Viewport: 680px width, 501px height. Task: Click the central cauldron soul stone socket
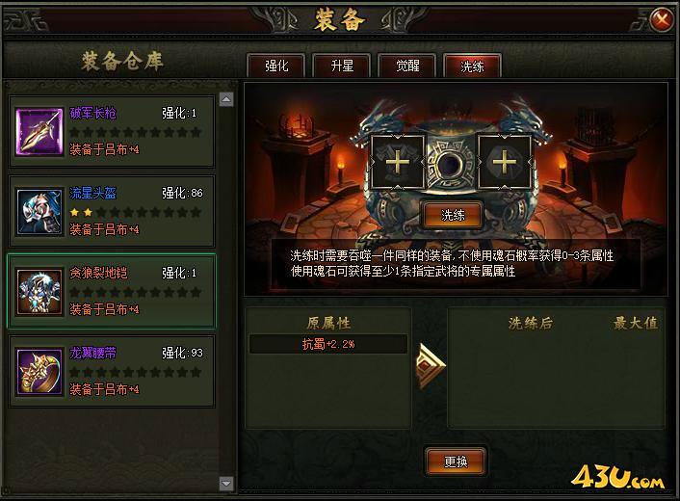450,165
